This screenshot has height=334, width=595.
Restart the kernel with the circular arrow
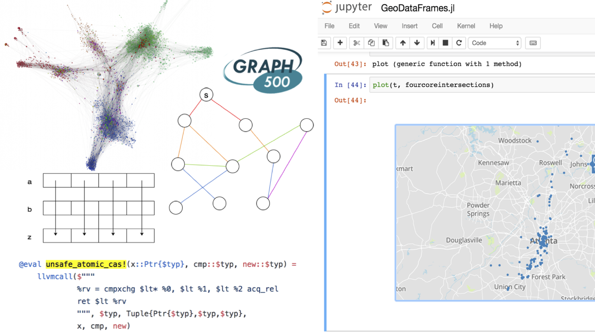click(x=459, y=43)
